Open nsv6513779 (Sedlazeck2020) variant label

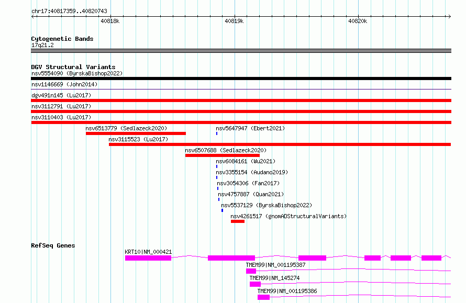(126, 128)
